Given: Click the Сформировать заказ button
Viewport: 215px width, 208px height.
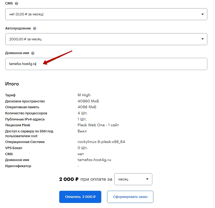Looking at the screenshot, I should point(130,197).
